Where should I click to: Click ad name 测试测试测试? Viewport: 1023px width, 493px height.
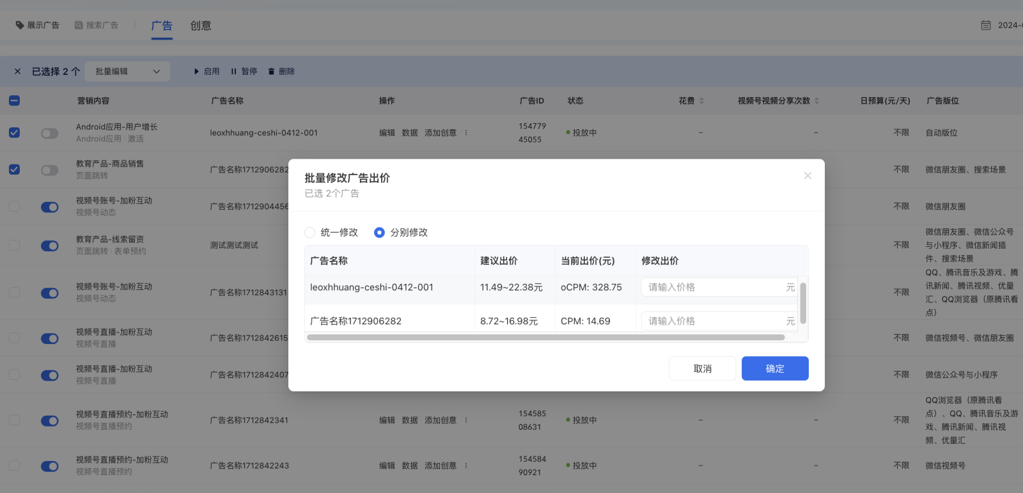click(x=234, y=246)
